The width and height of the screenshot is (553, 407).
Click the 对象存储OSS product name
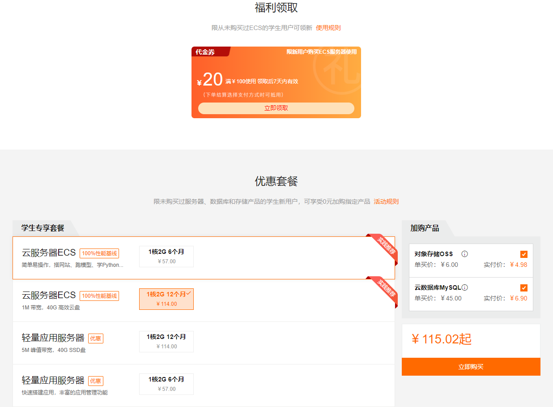pyautogui.click(x=434, y=254)
